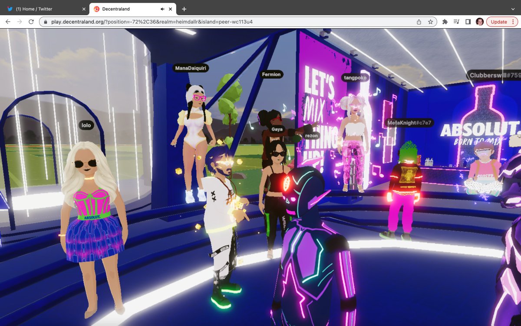Viewport: 521px width, 326px height.
Task: Open the Chrome profile avatar
Action: pyautogui.click(x=480, y=22)
